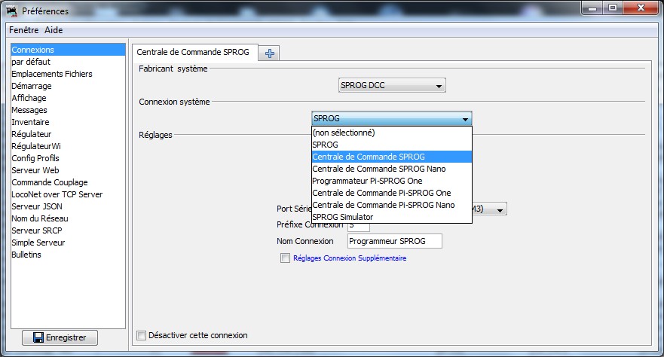This screenshot has height=357, width=664.
Task: Open Serveur SRCP preferences
Action: coord(68,230)
